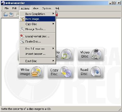Screen dimensions: 122x112
Task: Click the Save project toolbar icon
Action: [11, 14]
